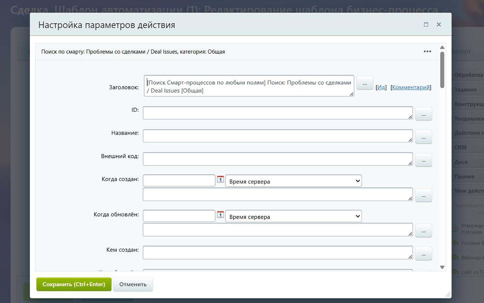Screen dimensions: 484x303
Task: Open calendar picker for Когда обновлён
Action: click(x=220, y=215)
